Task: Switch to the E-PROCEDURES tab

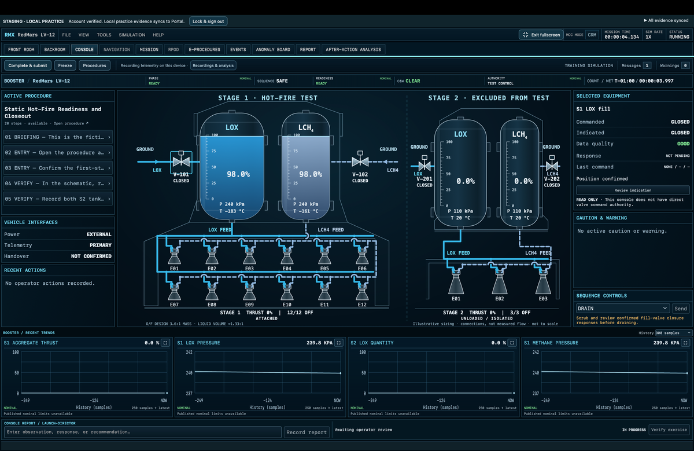Action: 205,50
